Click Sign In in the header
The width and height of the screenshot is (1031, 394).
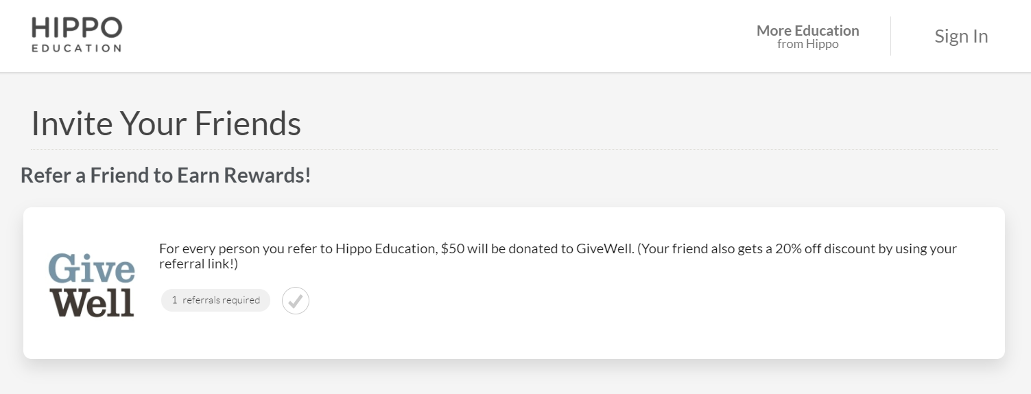click(x=960, y=36)
